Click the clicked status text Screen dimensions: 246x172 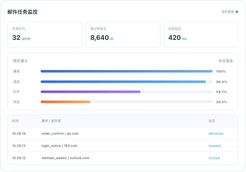[x=214, y=158]
